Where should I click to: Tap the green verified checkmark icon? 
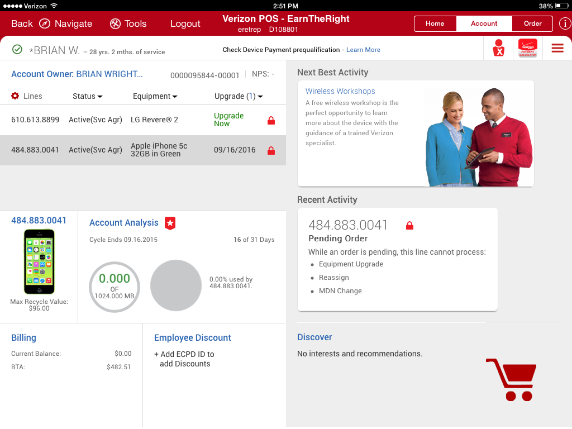17,49
